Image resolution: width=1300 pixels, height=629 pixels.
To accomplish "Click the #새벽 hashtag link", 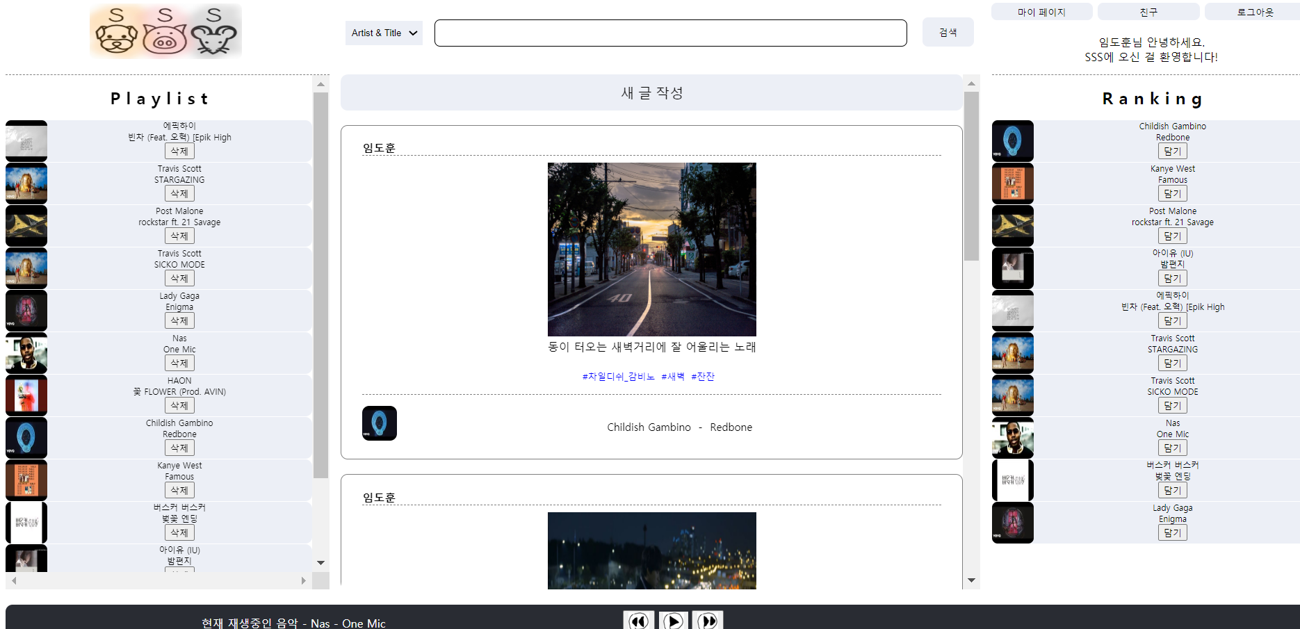I will point(673,376).
